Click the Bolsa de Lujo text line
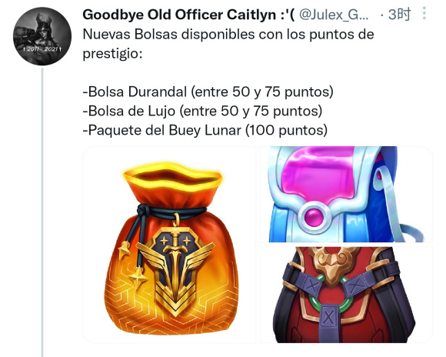The width and height of the screenshot is (446, 357). coord(202,111)
